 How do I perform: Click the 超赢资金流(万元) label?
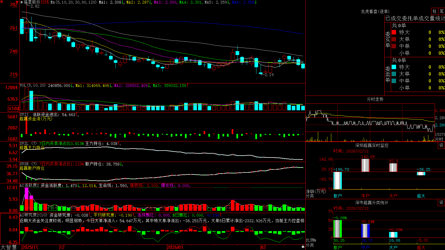pyautogui.click(x=36, y=119)
